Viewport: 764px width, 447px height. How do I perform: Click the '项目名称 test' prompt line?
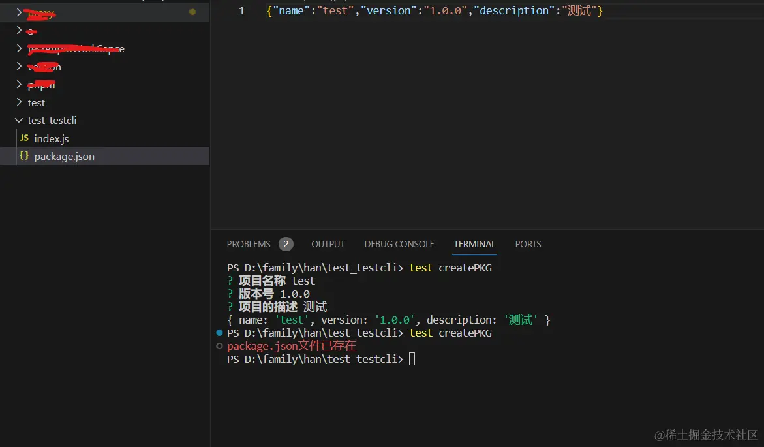coord(271,281)
